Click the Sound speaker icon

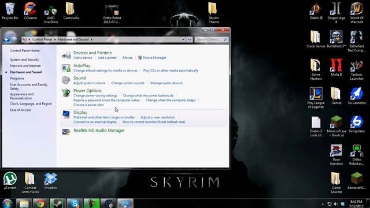click(66, 80)
